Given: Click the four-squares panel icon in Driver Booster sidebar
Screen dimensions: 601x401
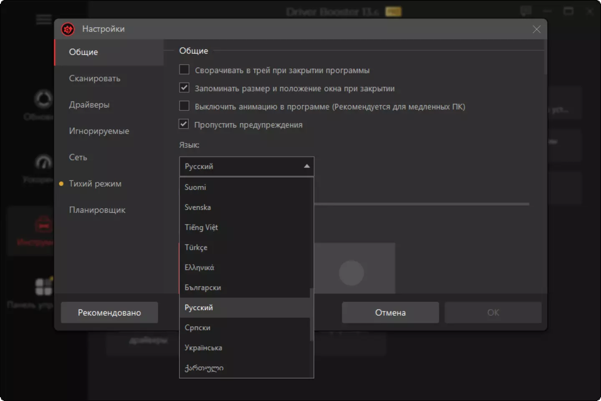Looking at the screenshot, I should point(44,287).
